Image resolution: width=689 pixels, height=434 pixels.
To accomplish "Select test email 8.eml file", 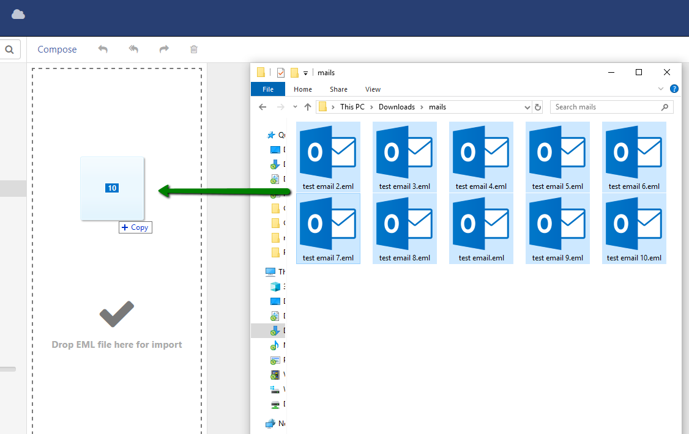I will coord(404,229).
